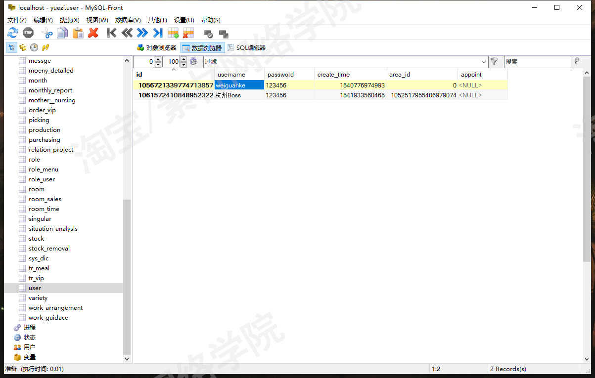Click the cancel changes toolbar icon

pos(224,34)
